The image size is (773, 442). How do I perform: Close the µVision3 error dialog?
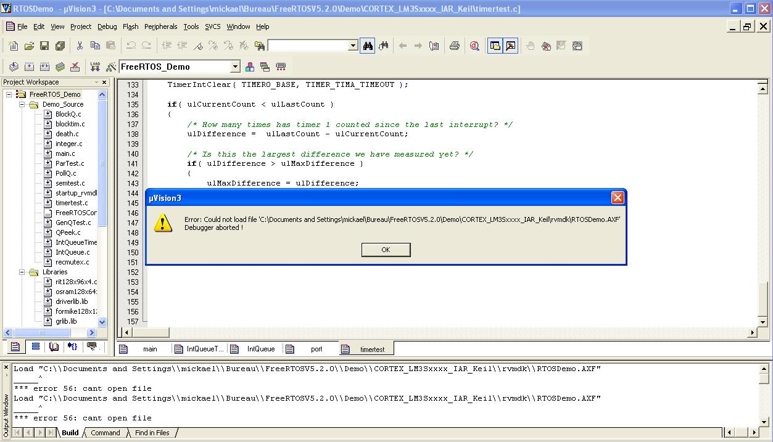pos(617,197)
